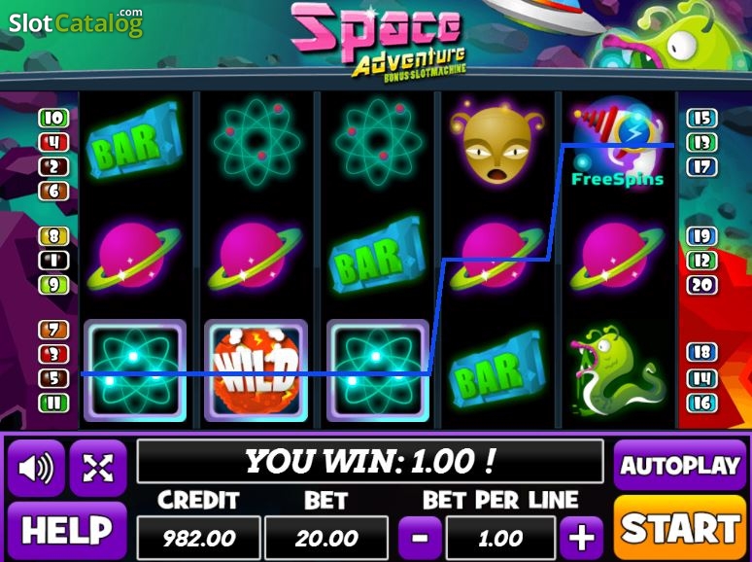Enable AUTOPLAY mode
This screenshot has height=562, width=752.
[680, 465]
